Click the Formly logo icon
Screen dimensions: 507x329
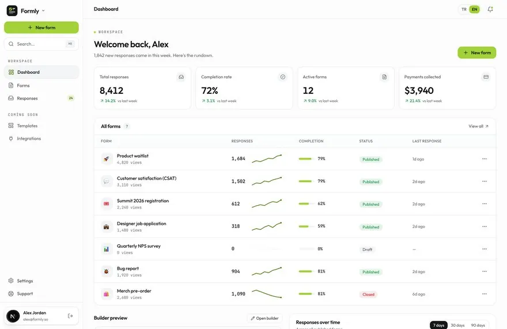coord(12,11)
